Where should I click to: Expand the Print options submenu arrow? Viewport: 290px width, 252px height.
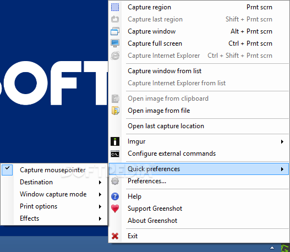[x=100, y=206]
